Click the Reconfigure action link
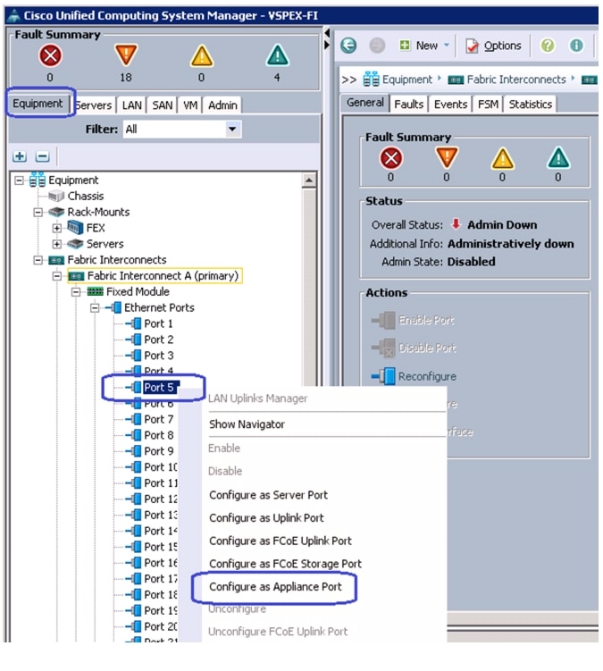Image resolution: width=603 pixels, height=671 pixels. click(x=427, y=376)
